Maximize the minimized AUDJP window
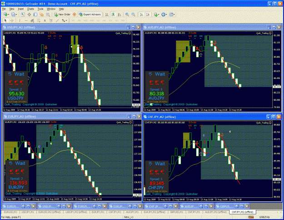284x220 pixels. pyautogui.click(x=206, y=206)
